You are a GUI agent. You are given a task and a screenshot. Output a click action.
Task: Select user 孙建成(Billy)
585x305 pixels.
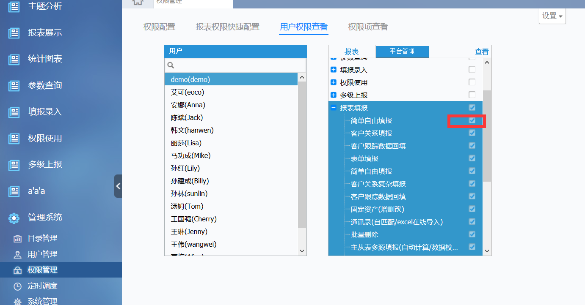(231, 181)
